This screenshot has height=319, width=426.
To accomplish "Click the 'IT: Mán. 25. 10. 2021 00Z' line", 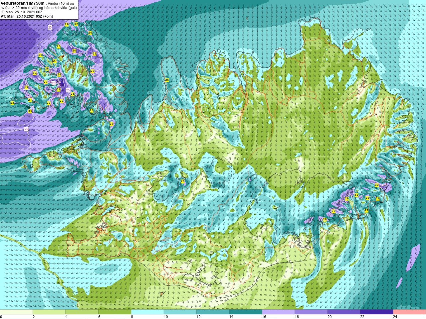I will tap(22, 12).
